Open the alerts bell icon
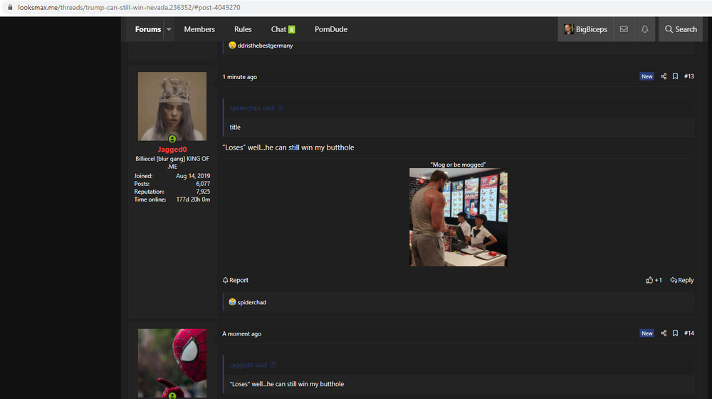This screenshot has width=712, height=399. pos(644,29)
